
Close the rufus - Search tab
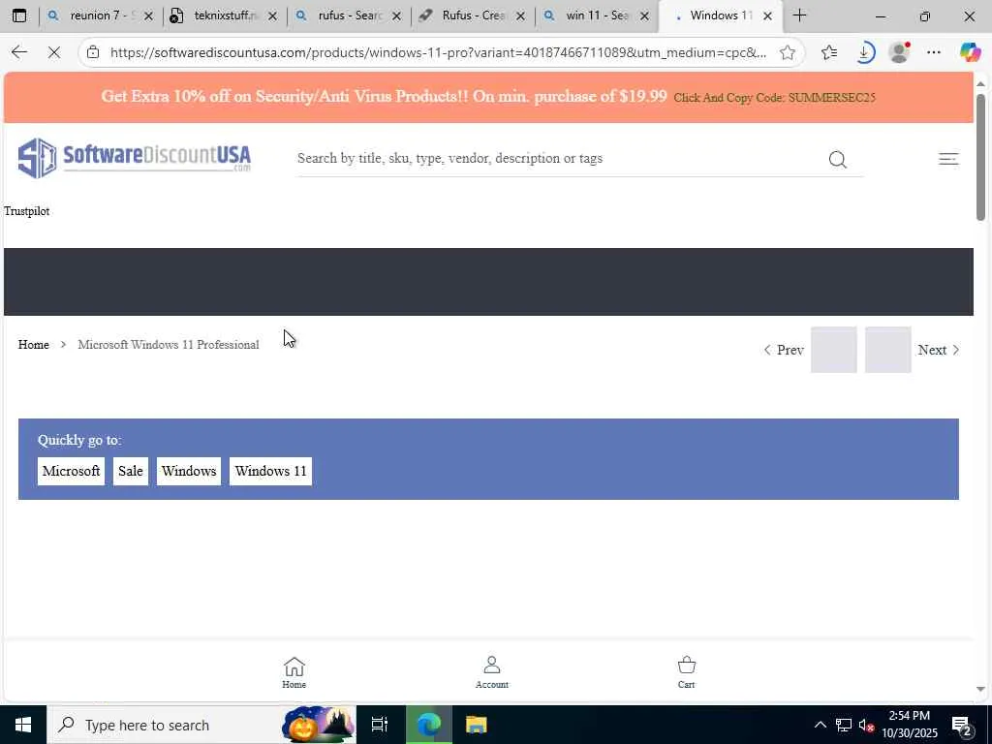(x=396, y=16)
